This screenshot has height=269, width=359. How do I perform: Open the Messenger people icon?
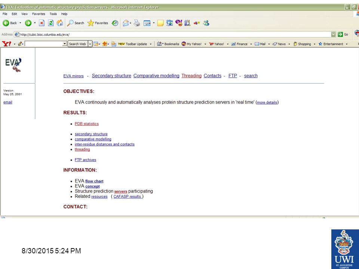(206, 23)
